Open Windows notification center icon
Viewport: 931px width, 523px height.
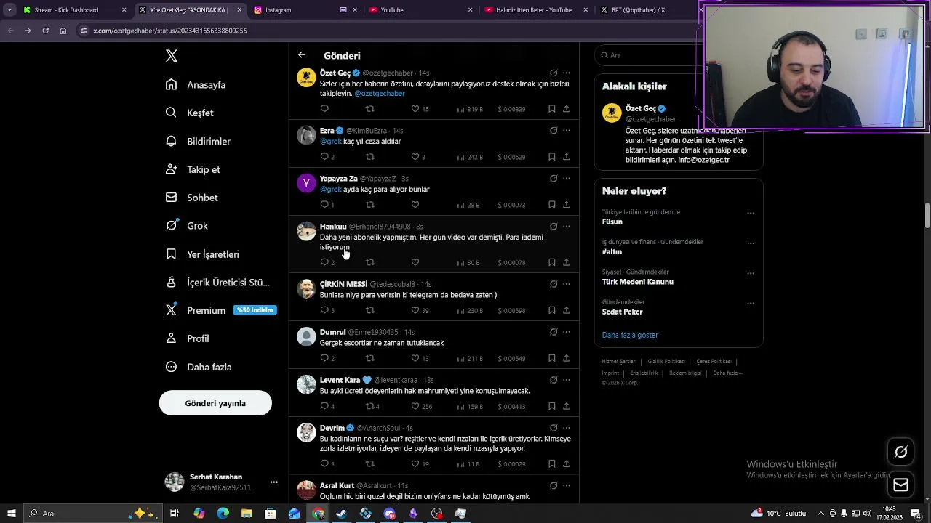916,514
